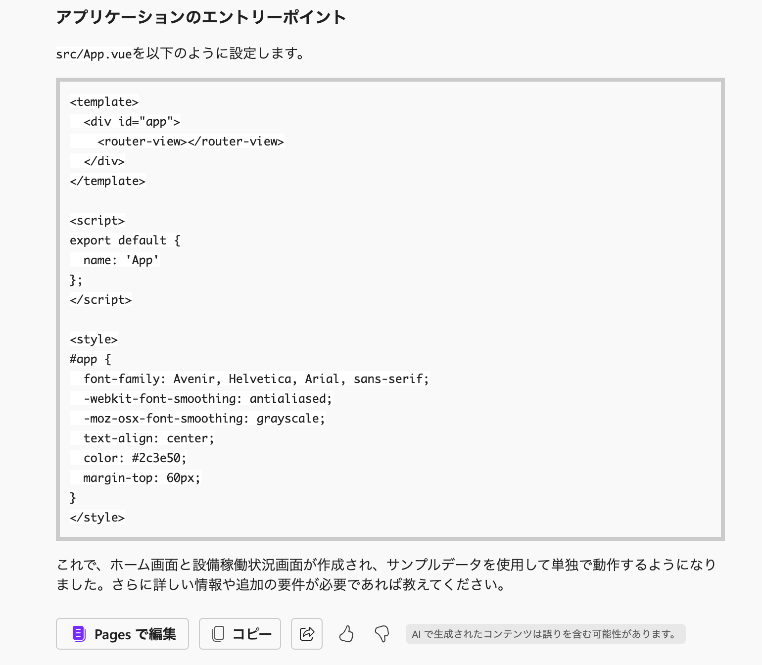762x665 pixels.
Task: Click the summary paragraph starting with これで
Action: pos(386,574)
